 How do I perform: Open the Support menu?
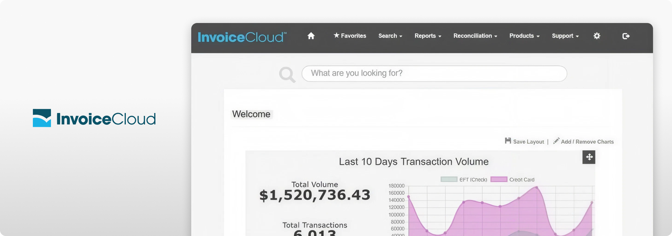565,36
